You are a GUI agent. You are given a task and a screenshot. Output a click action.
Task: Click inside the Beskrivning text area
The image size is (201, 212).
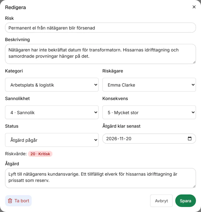pyautogui.click(x=100, y=54)
